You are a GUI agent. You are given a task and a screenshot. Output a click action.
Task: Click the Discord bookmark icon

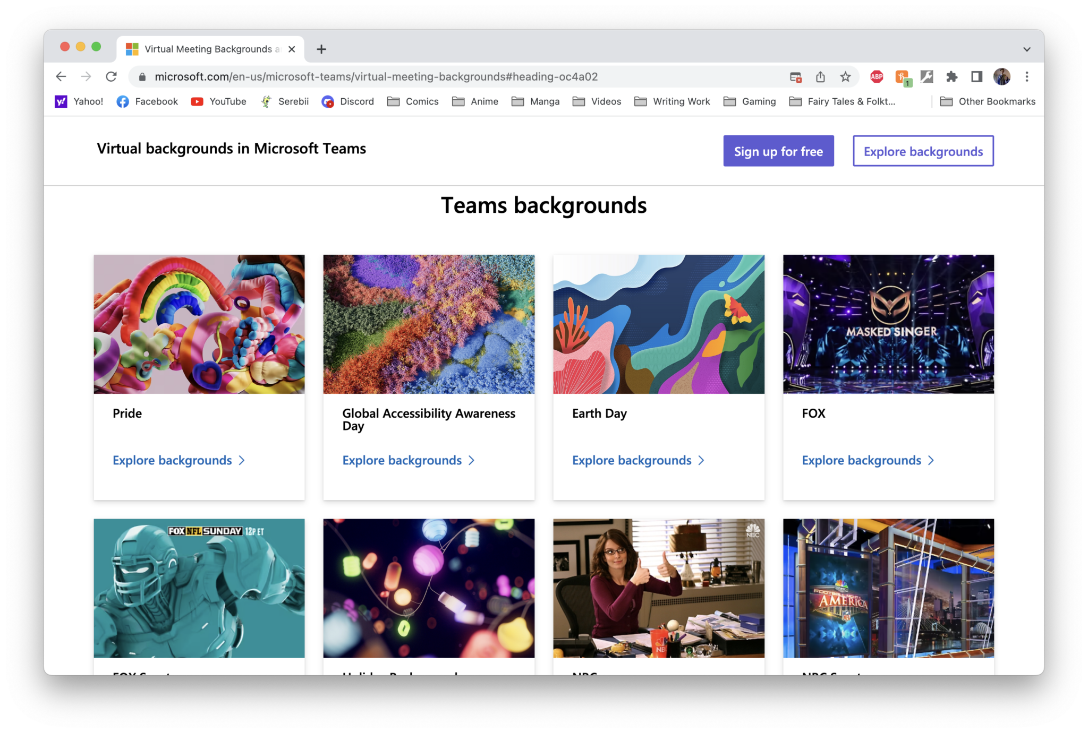pos(327,101)
